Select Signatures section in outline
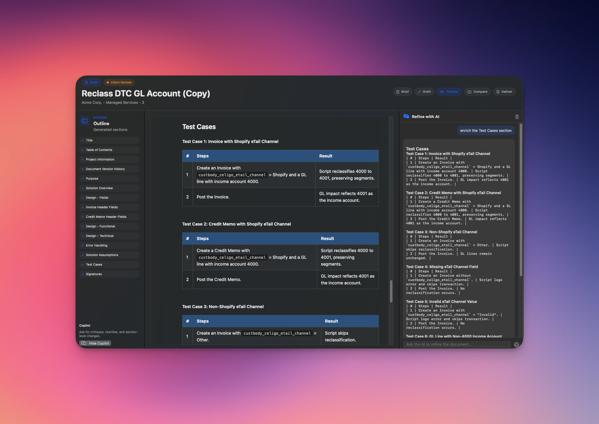The width and height of the screenshot is (599, 424). click(x=109, y=274)
